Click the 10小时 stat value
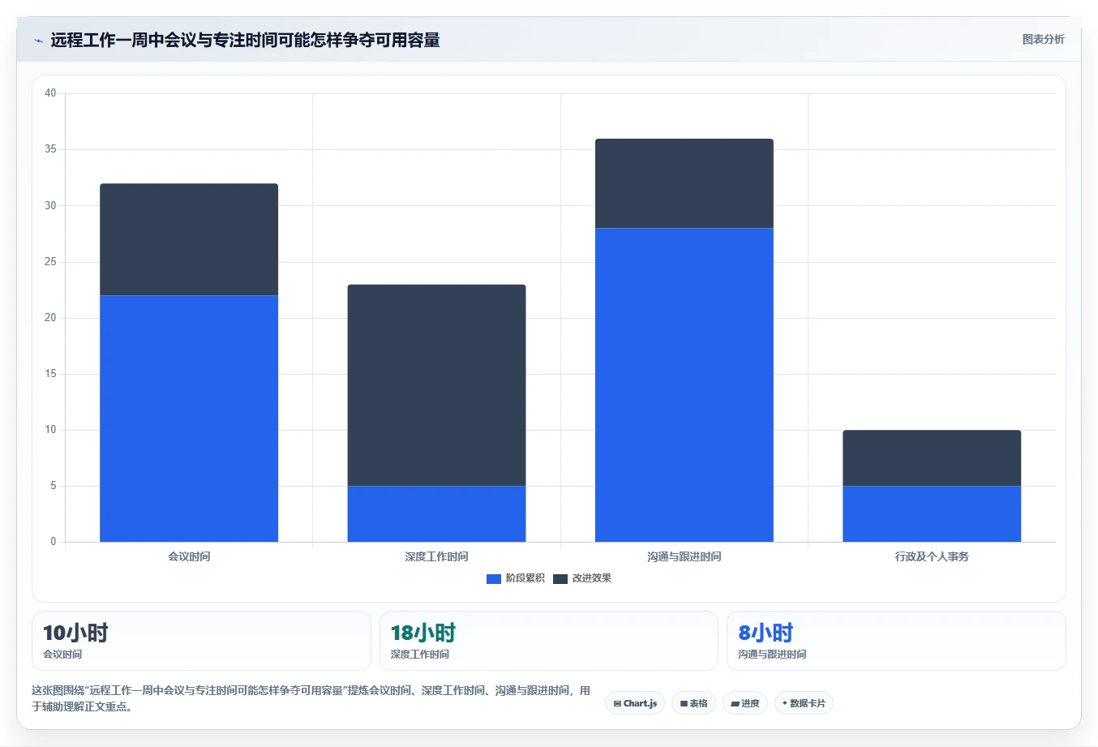 [x=75, y=633]
